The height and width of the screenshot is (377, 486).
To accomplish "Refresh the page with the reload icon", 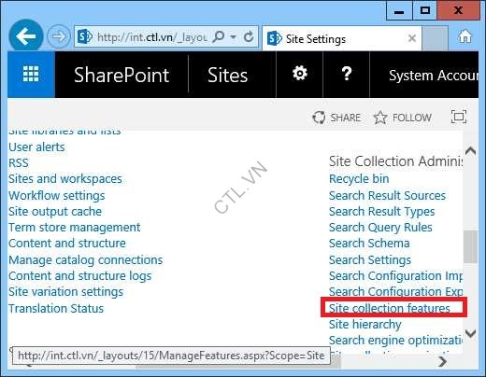I will (x=249, y=37).
